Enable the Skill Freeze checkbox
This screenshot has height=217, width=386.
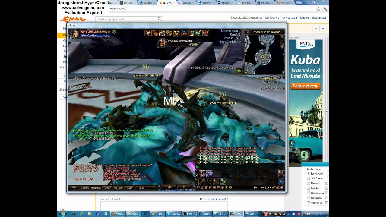click(308, 178)
